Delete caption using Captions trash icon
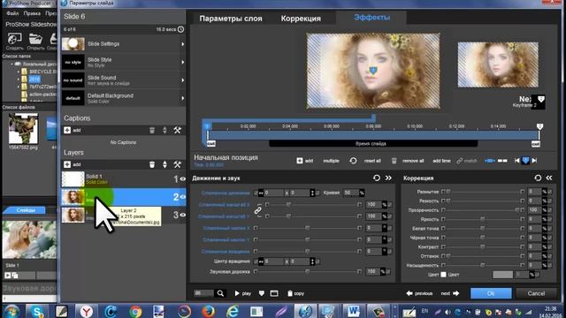566x318 pixels. 152,130
